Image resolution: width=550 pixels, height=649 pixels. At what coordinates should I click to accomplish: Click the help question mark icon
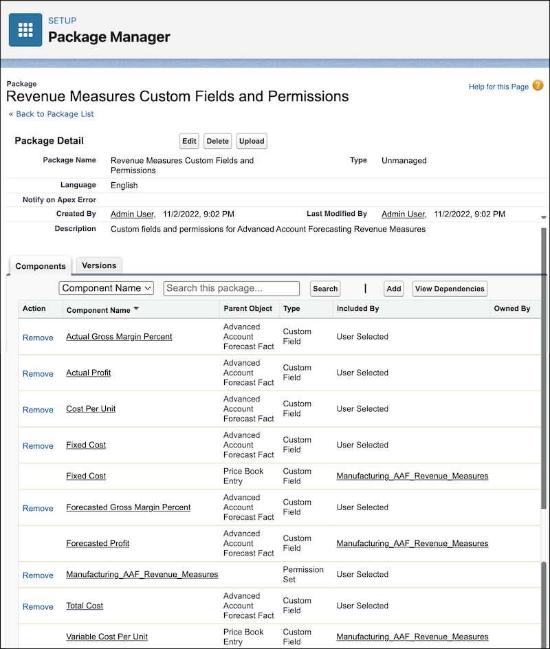click(x=538, y=86)
